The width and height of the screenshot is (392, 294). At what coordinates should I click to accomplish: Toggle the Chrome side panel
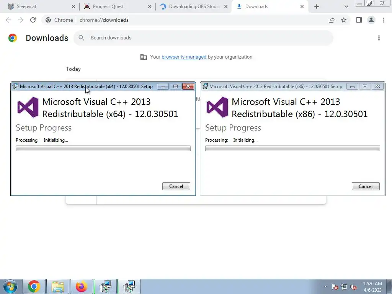(x=359, y=20)
